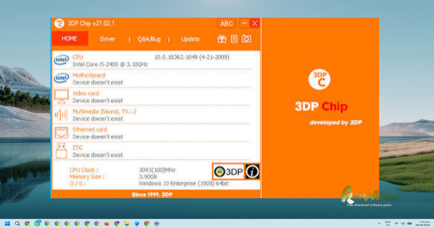Click the round 3DP C logo on the orange panel
434x228 pixels.
[320, 79]
